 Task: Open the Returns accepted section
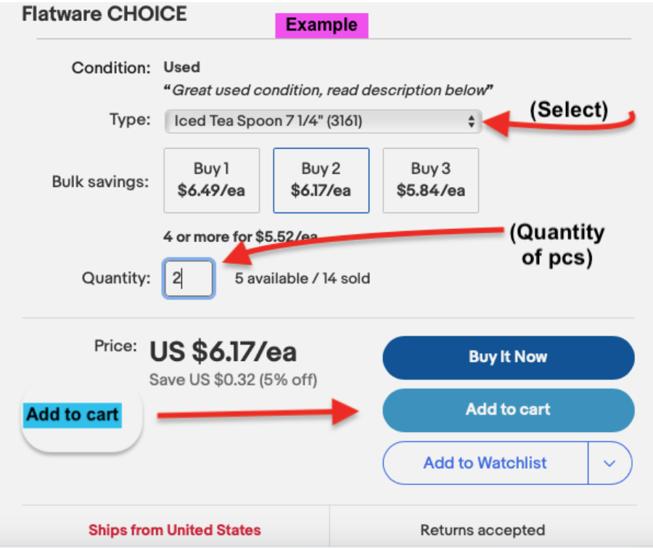point(482,530)
